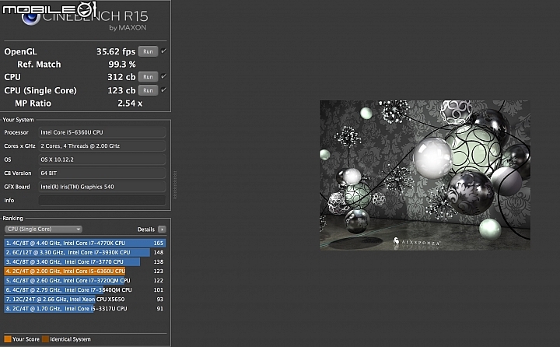This screenshot has height=347, width=560.
Task: Select ranking row Intel Core i7-3770
Action: 85,261
